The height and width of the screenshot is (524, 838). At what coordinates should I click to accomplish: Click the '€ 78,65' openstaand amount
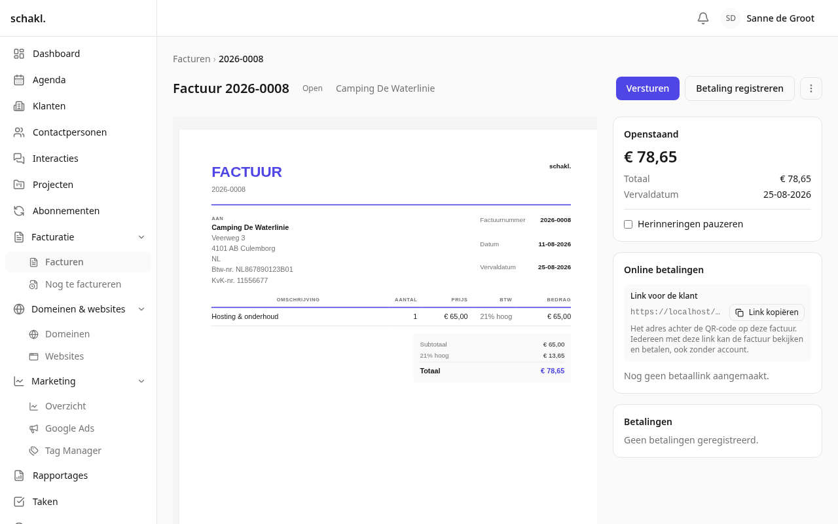coord(651,157)
